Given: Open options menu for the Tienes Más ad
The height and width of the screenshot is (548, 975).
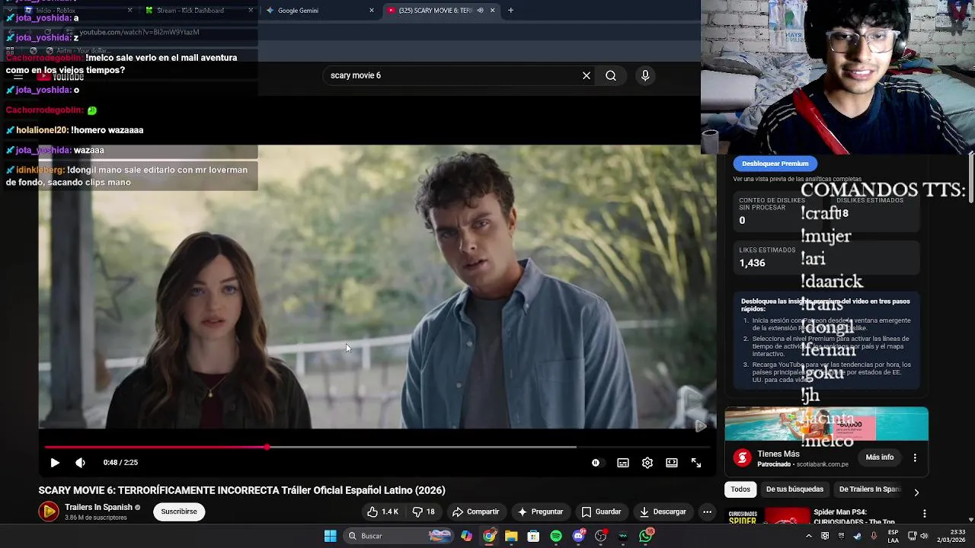Looking at the screenshot, I should click(915, 457).
